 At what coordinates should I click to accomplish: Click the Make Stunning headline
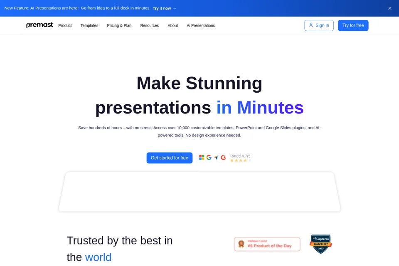click(x=199, y=83)
